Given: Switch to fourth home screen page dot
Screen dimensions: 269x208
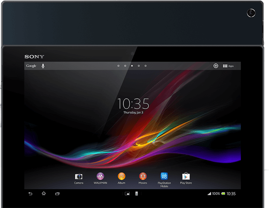Looking at the screenshot, I should (x=139, y=66).
